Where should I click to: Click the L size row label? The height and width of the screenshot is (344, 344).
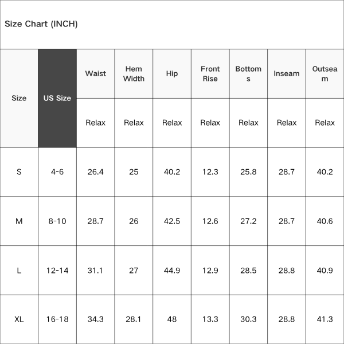[19, 270]
